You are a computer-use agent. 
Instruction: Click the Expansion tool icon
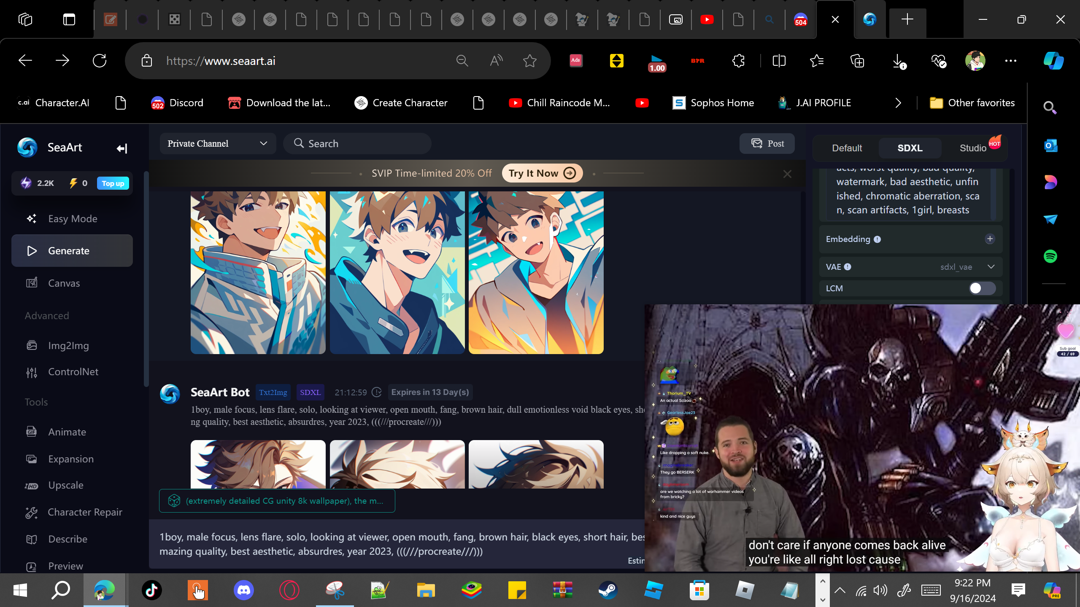click(32, 459)
